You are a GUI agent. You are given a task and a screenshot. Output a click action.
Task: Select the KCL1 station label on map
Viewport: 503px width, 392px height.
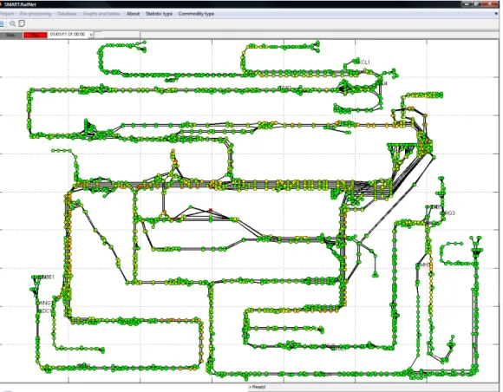pyautogui.click(x=364, y=62)
